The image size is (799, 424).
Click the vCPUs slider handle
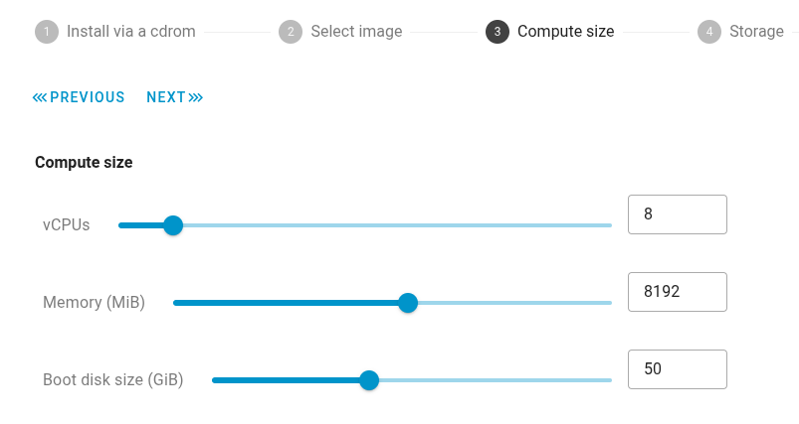173,225
